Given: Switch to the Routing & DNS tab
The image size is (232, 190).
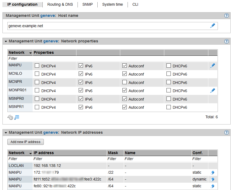Looking at the screenshot, I should tap(60, 5).
